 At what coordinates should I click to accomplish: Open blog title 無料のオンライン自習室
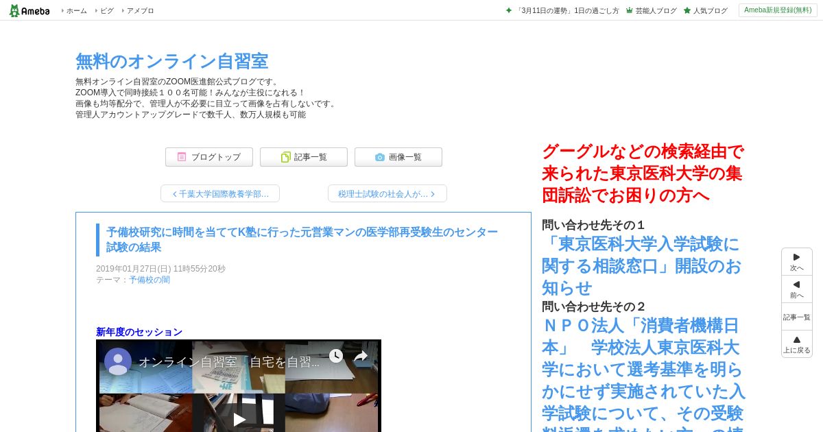pos(171,61)
